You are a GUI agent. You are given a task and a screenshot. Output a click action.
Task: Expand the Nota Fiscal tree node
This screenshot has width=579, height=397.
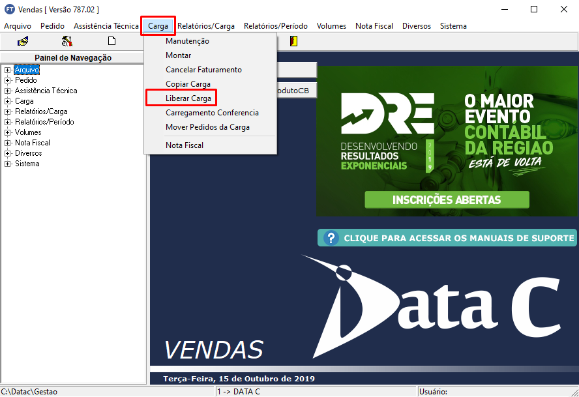[7, 143]
